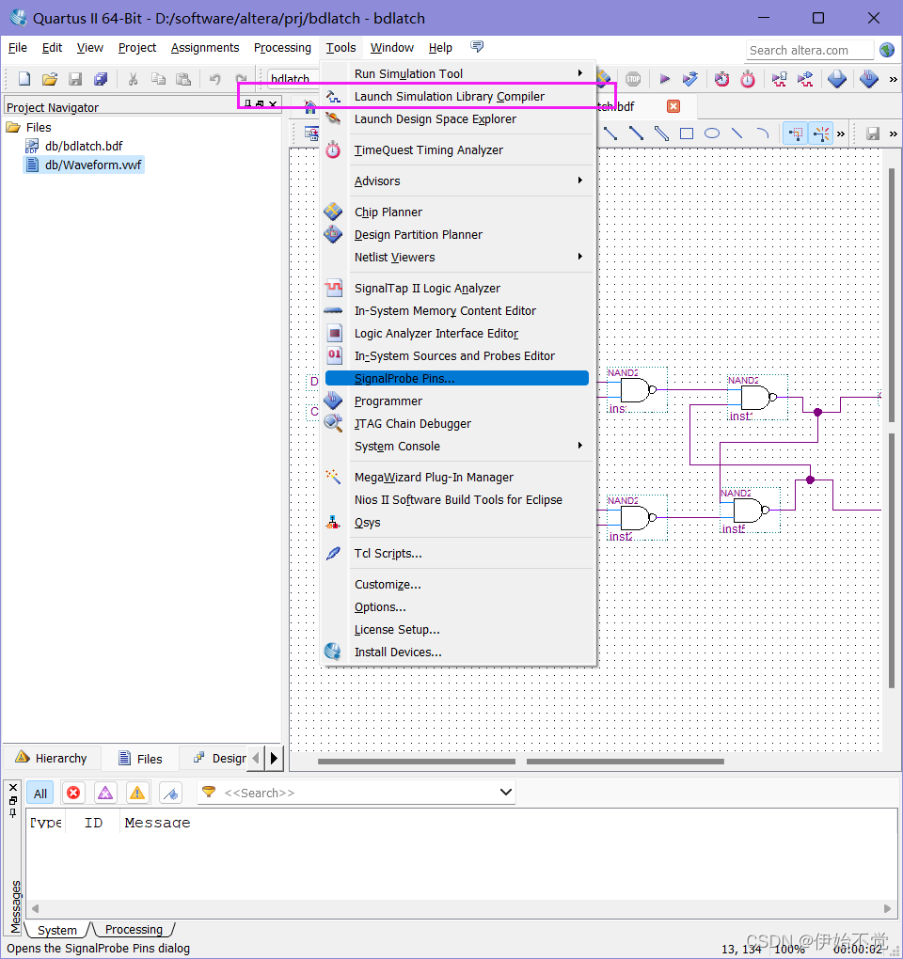
Task: Open TimeQuest Timing Analyzer menu entry
Action: click(457, 149)
